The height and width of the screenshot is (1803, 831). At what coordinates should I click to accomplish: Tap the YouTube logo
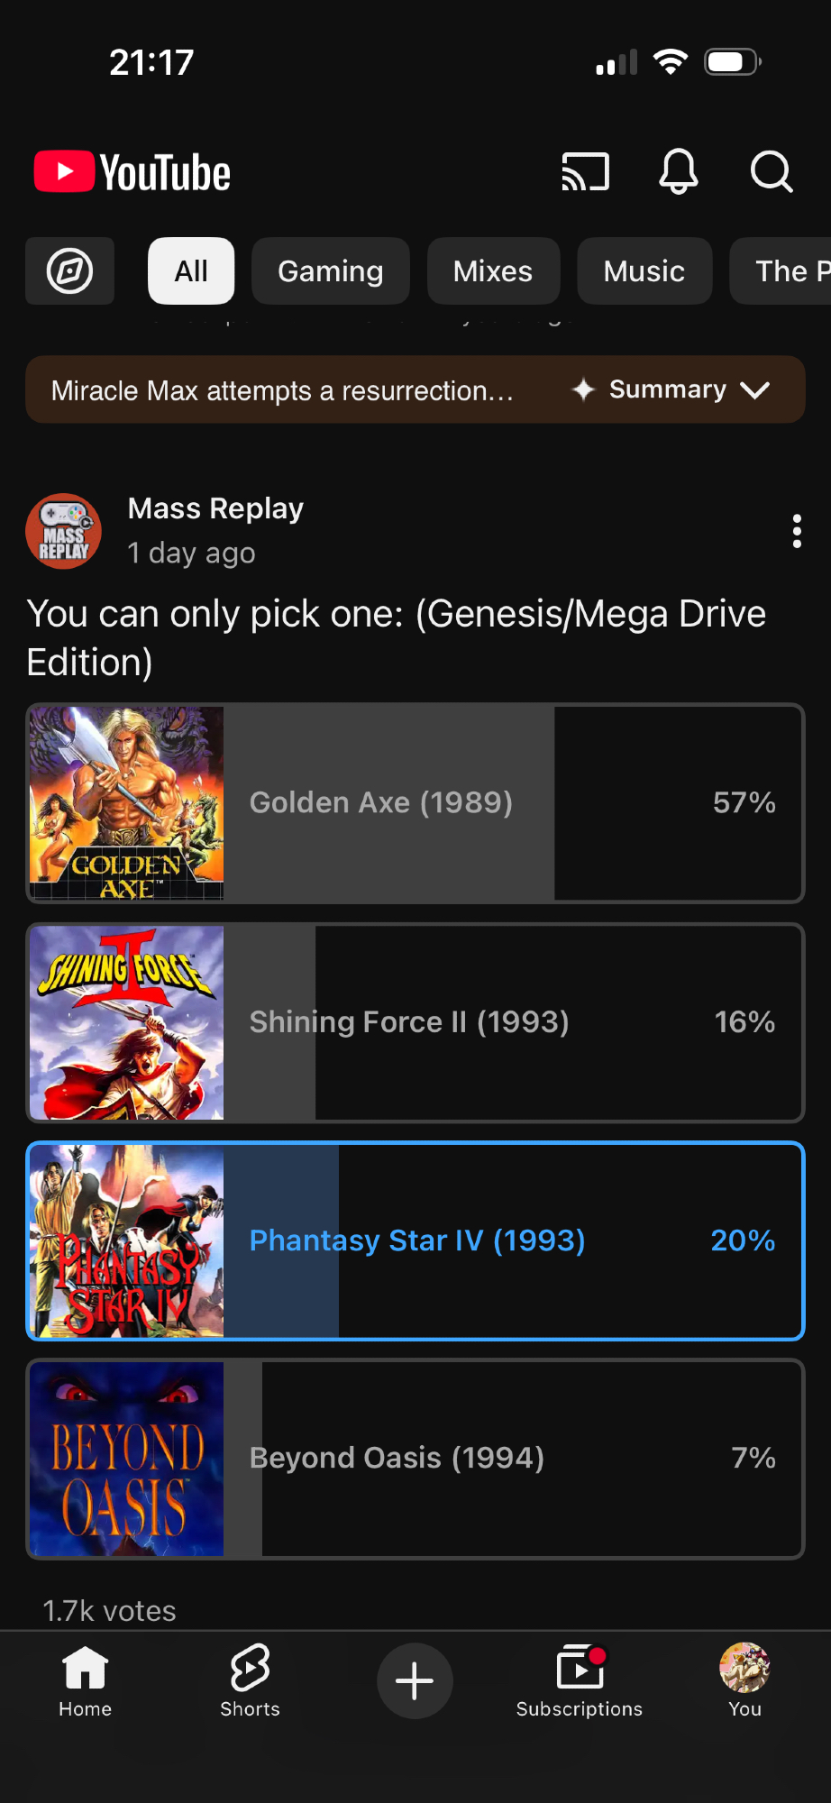132,172
